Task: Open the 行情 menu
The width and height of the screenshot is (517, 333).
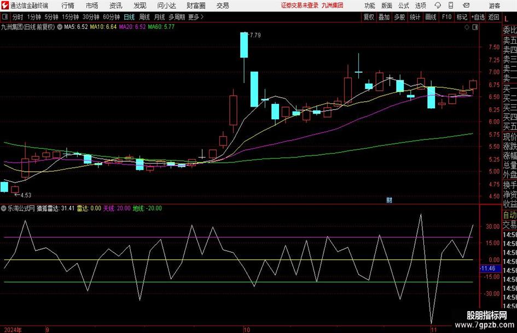Action: [68, 5]
